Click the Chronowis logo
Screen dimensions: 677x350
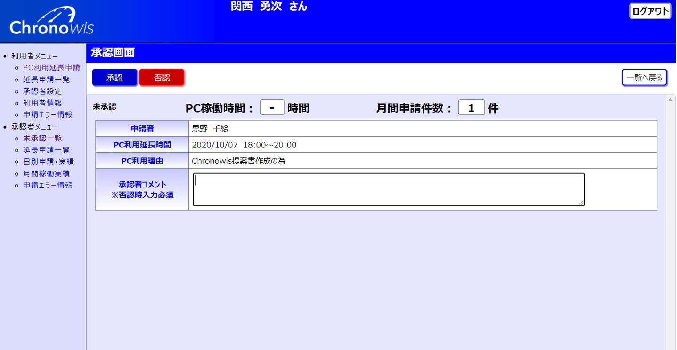[51, 22]
